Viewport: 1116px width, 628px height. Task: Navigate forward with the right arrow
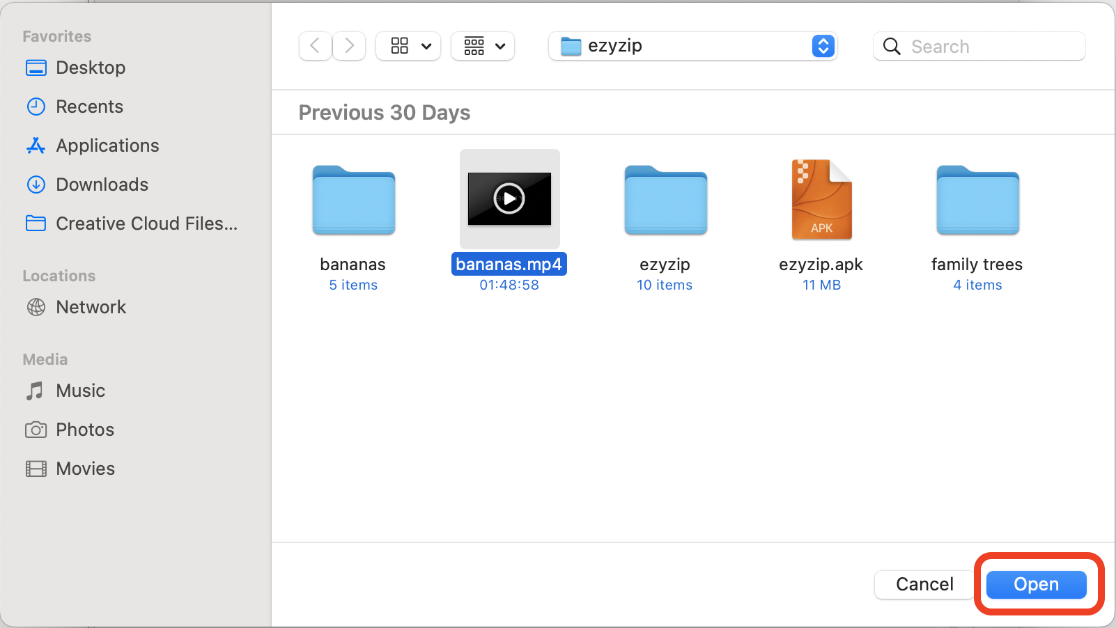349,46
